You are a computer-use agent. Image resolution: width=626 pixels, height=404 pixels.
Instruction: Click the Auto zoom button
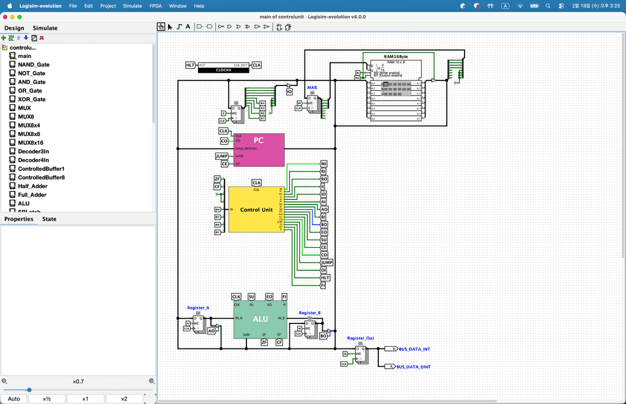[x=14, y=399]
